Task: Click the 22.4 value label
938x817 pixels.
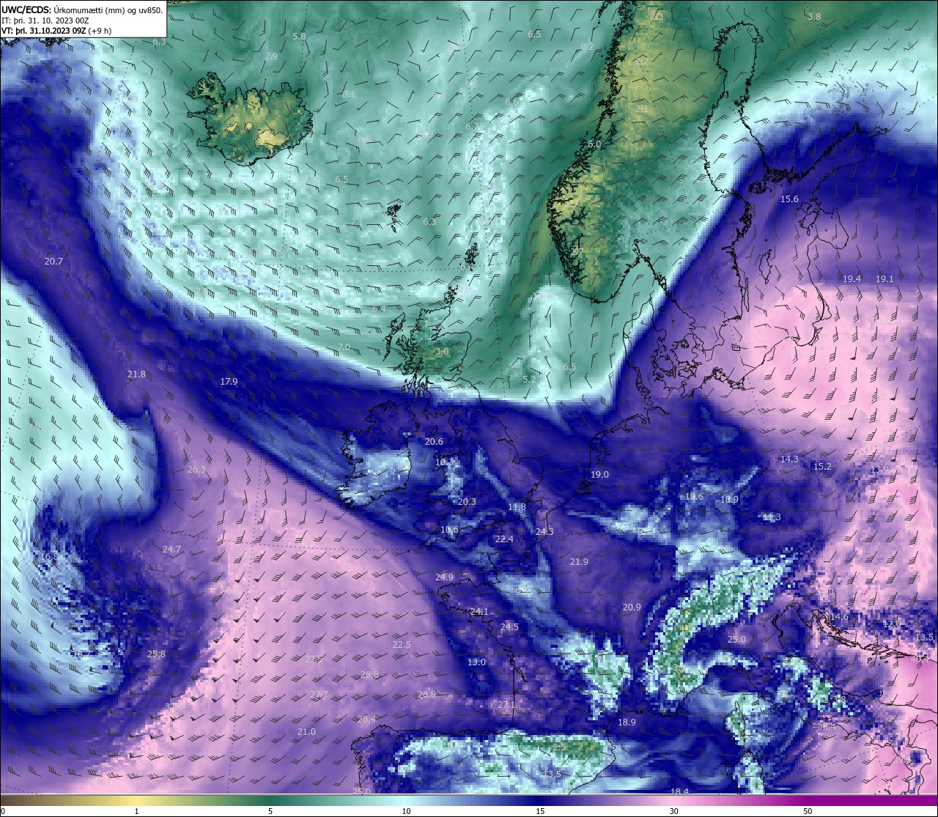Action: point(504,539)
